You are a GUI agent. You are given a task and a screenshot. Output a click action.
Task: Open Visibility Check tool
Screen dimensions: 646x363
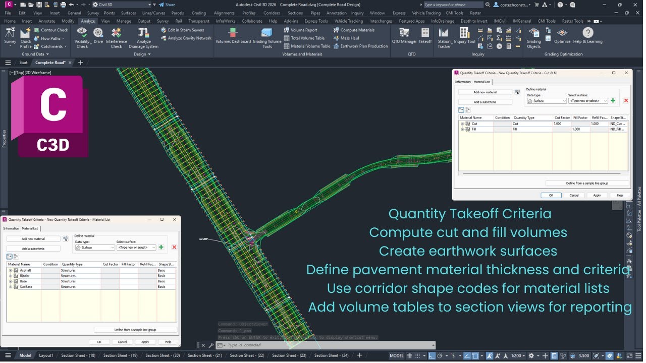(82, 38)
